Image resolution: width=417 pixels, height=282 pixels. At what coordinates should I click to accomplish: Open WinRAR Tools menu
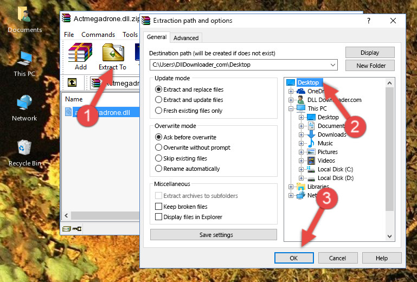(x=130, y=35)
